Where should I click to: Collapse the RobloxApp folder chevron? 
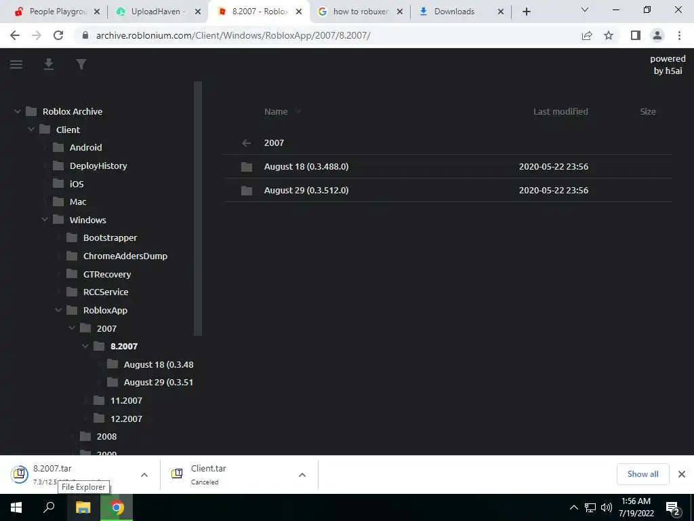[58, 310]
